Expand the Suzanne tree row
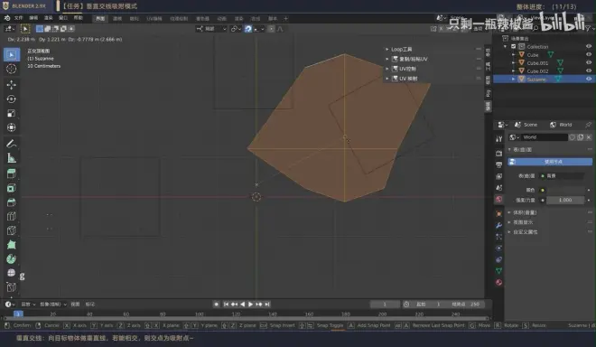 coord(513,80)
